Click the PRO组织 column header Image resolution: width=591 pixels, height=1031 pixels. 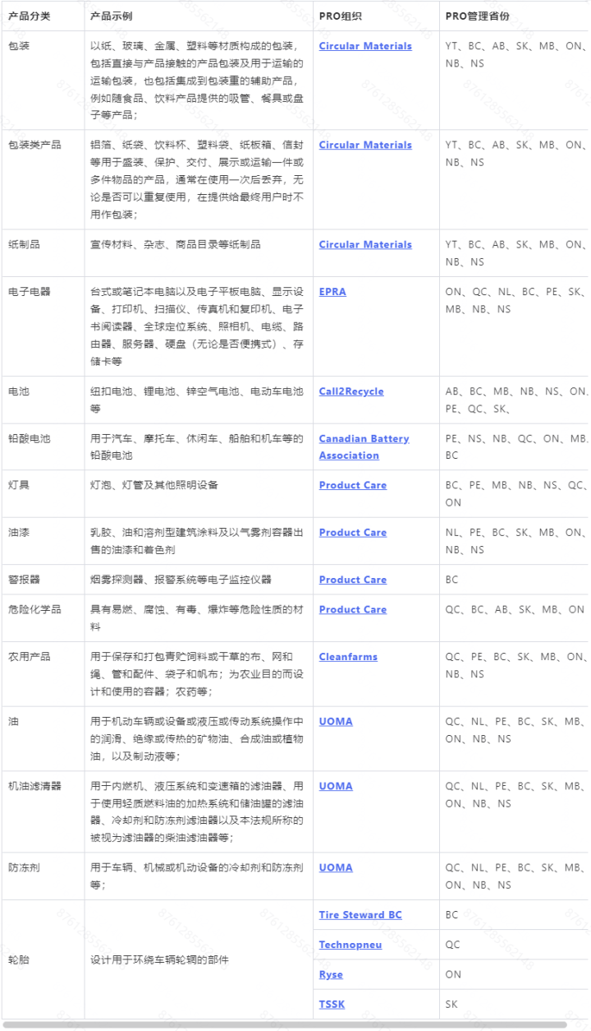coord(340,16)
